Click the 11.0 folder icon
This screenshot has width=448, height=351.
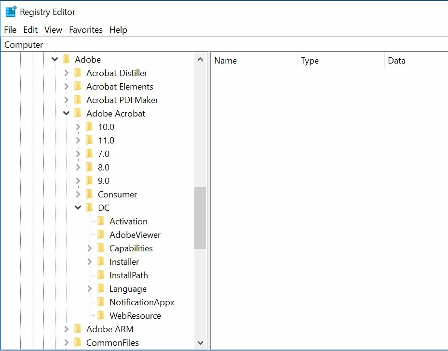click(90, 141)
